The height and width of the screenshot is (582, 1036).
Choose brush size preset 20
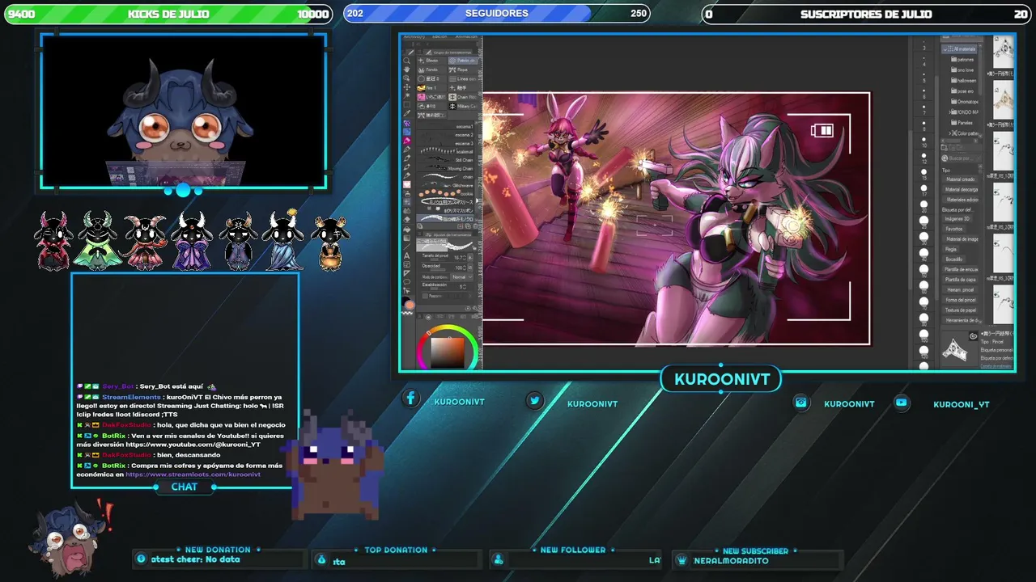(x=924, y=206)
